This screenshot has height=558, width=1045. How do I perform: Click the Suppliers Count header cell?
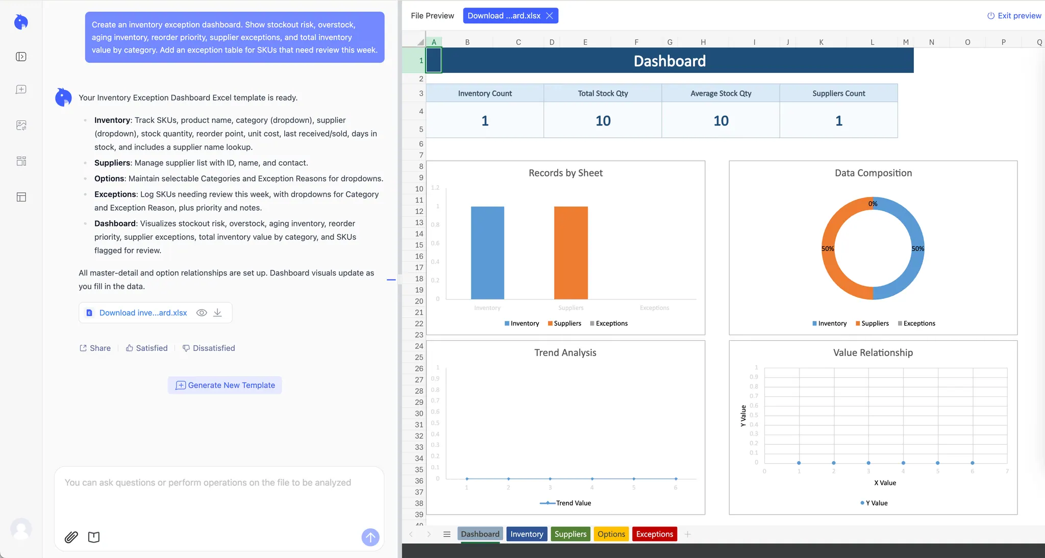click(838, 93)
